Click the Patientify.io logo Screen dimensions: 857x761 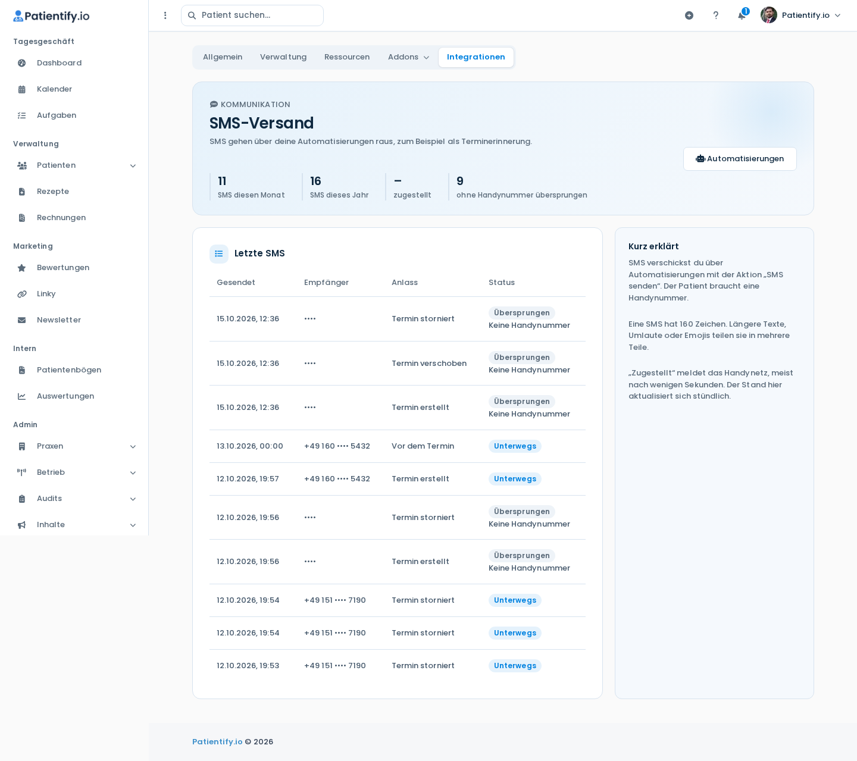coord(51,16)
